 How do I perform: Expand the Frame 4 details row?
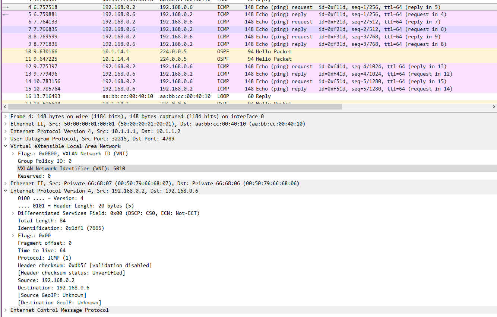[5, 116]
